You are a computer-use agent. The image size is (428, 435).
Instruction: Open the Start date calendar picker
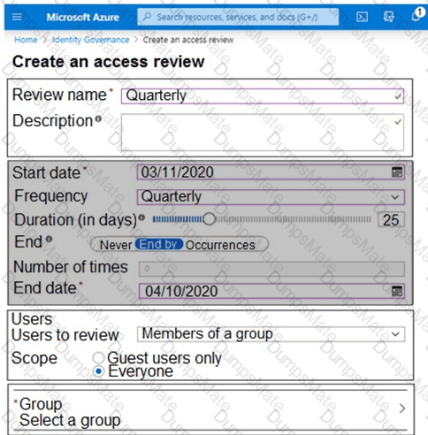coord(397,172)
